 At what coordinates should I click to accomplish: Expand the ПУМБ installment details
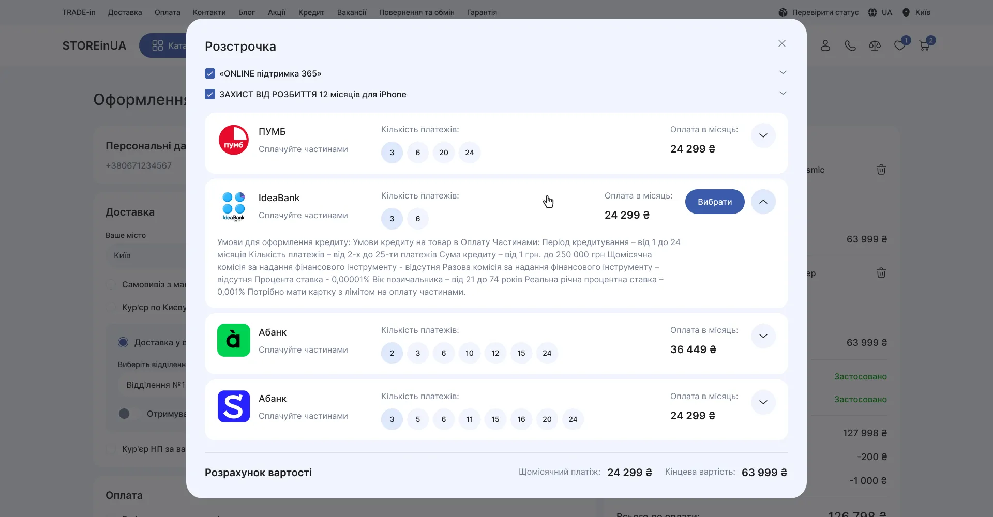[763, 135]
